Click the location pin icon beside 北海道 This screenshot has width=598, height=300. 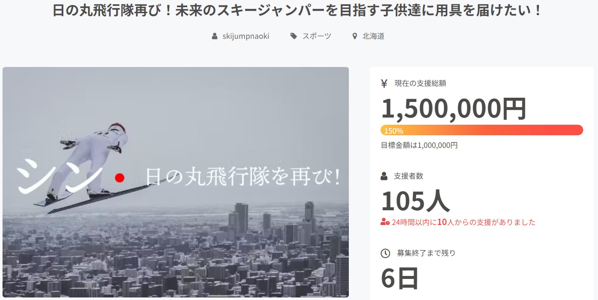click(x=355, y=36)
